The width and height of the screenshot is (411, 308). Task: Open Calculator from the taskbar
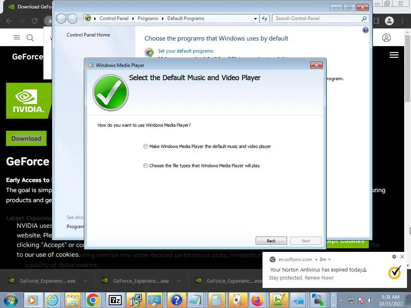pyautogui.click(x=216, y=300)
